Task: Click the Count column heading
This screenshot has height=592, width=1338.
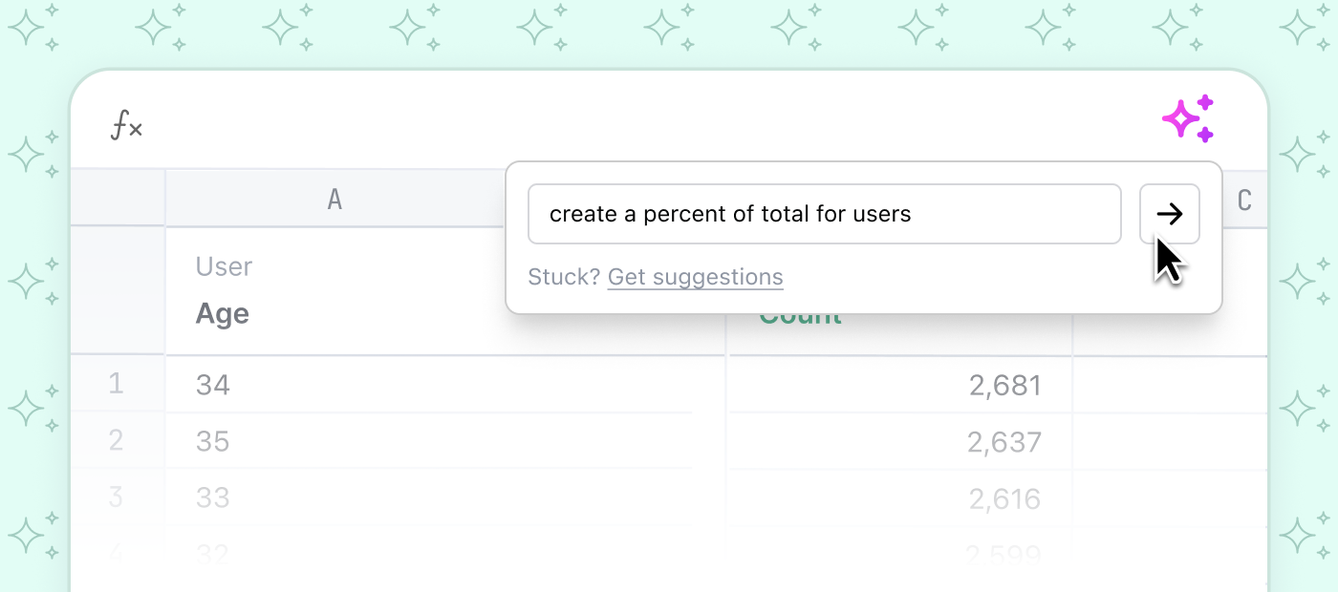Action: point(800,318)
